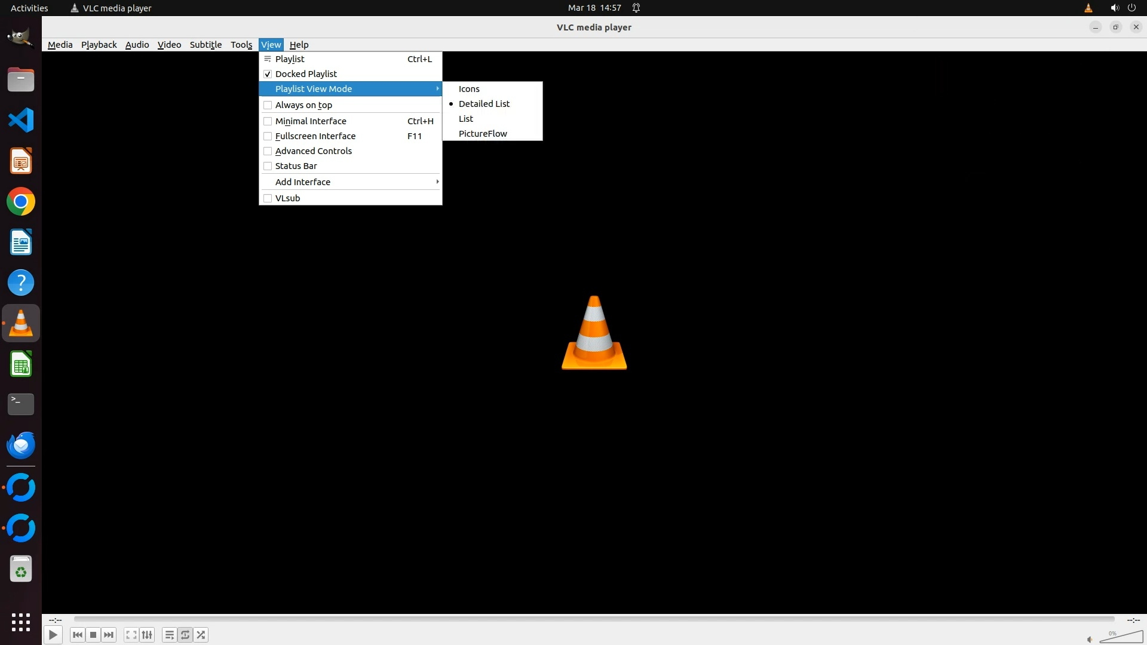
Task: Open extended settings equalizer icon
Action: pyautogui.click(x=147, y=635)
